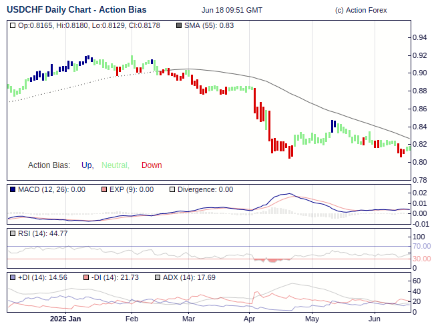The width and height of the screenshot is (434, 326).
Task: Select the Divergence legend swatch
Action: [x=172, y=189]
